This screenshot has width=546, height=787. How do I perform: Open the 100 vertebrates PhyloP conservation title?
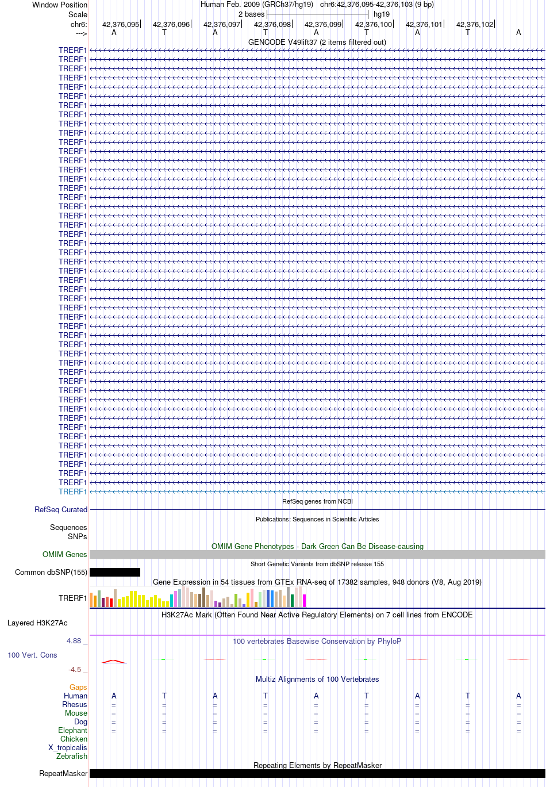(317, 641)
